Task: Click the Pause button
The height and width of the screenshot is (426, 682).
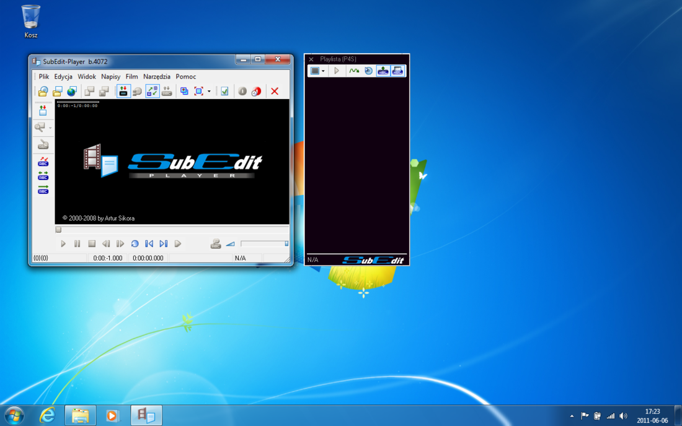Action: pos(77,244)
